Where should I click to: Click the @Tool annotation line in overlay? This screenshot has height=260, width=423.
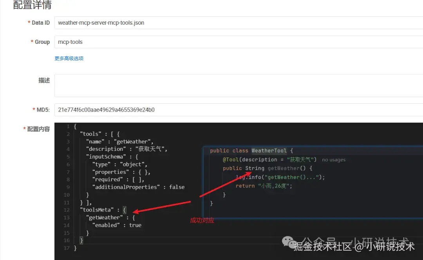coord(269,160)
